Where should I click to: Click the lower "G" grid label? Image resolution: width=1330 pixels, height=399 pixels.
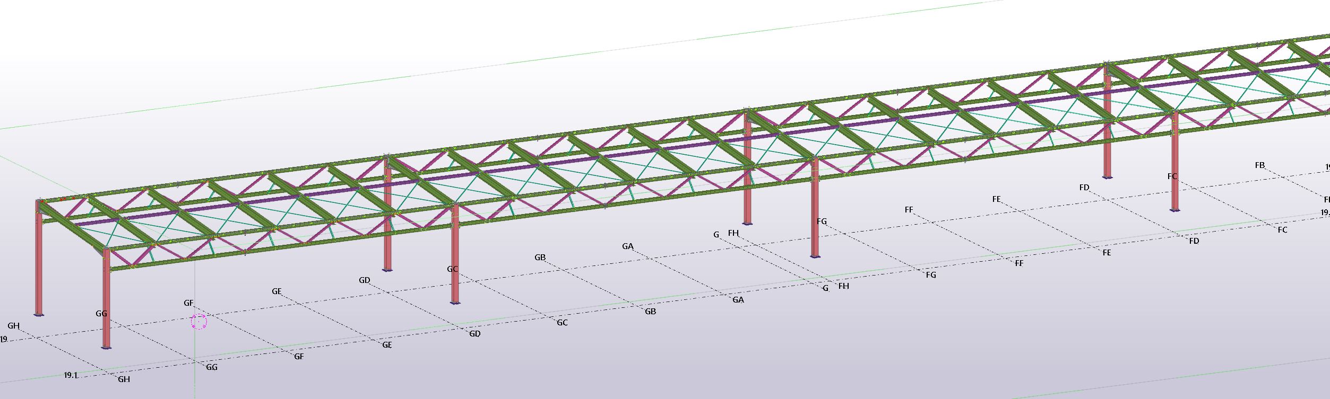825,288
